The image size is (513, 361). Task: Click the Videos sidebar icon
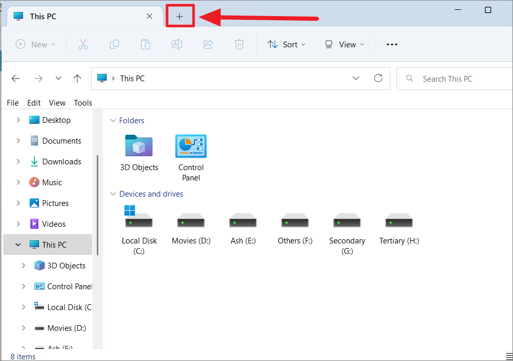34,224
